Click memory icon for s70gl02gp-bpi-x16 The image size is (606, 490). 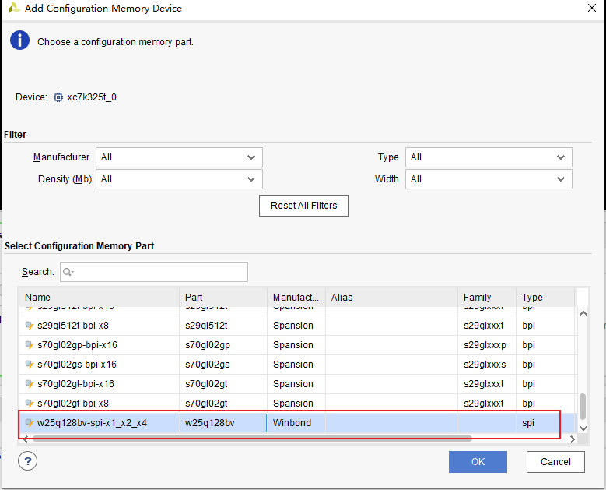click(30, 345)
